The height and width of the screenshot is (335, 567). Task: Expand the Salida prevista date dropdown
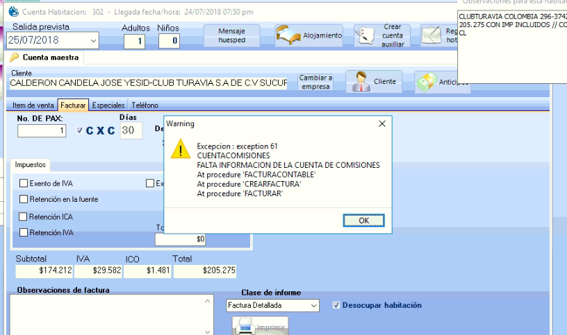pos(93,42)
